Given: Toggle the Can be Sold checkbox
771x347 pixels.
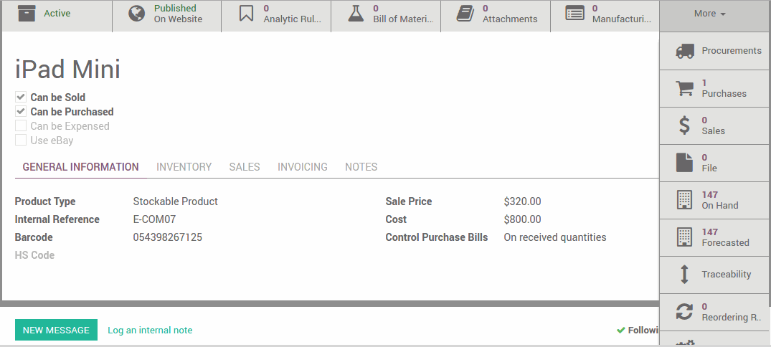Looking at the screenshot, I should 21,98.
